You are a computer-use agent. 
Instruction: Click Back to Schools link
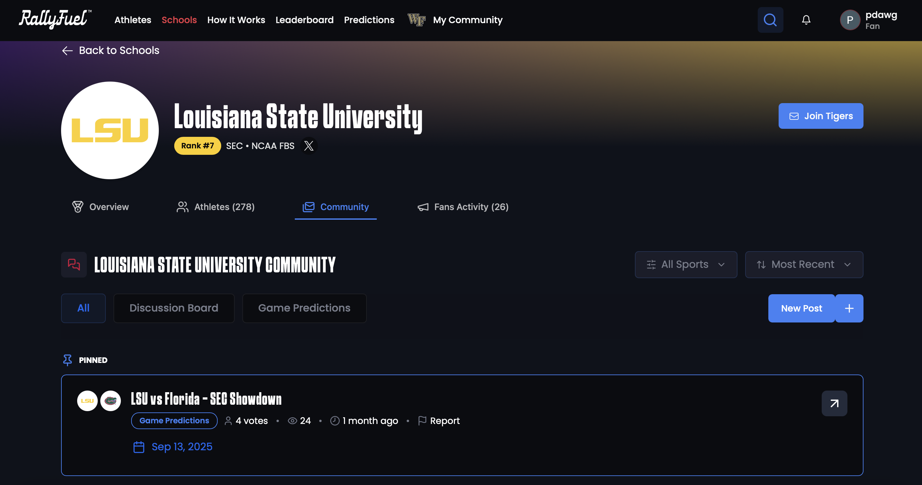point(111,50)
